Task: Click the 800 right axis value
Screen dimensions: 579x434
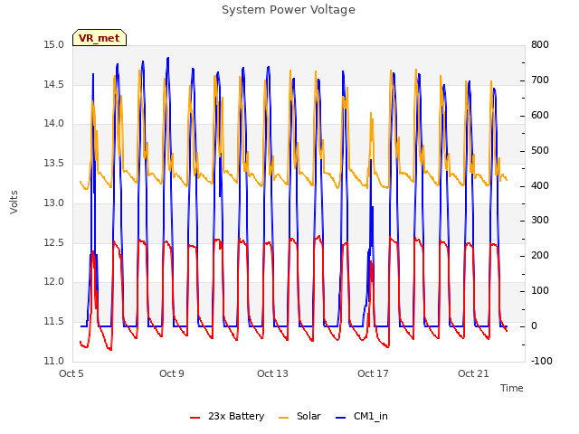Action: 540,45
